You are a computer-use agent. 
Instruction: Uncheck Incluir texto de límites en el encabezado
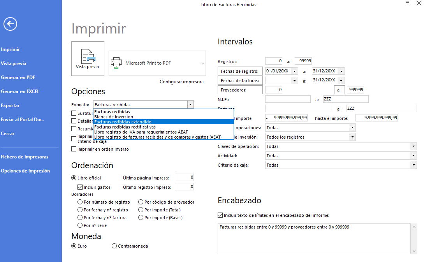[x=220, y=215]
